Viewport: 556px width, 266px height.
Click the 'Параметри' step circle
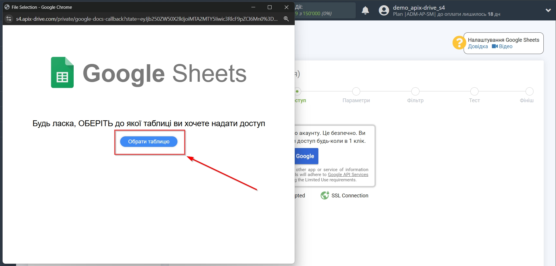click(356, 91)
